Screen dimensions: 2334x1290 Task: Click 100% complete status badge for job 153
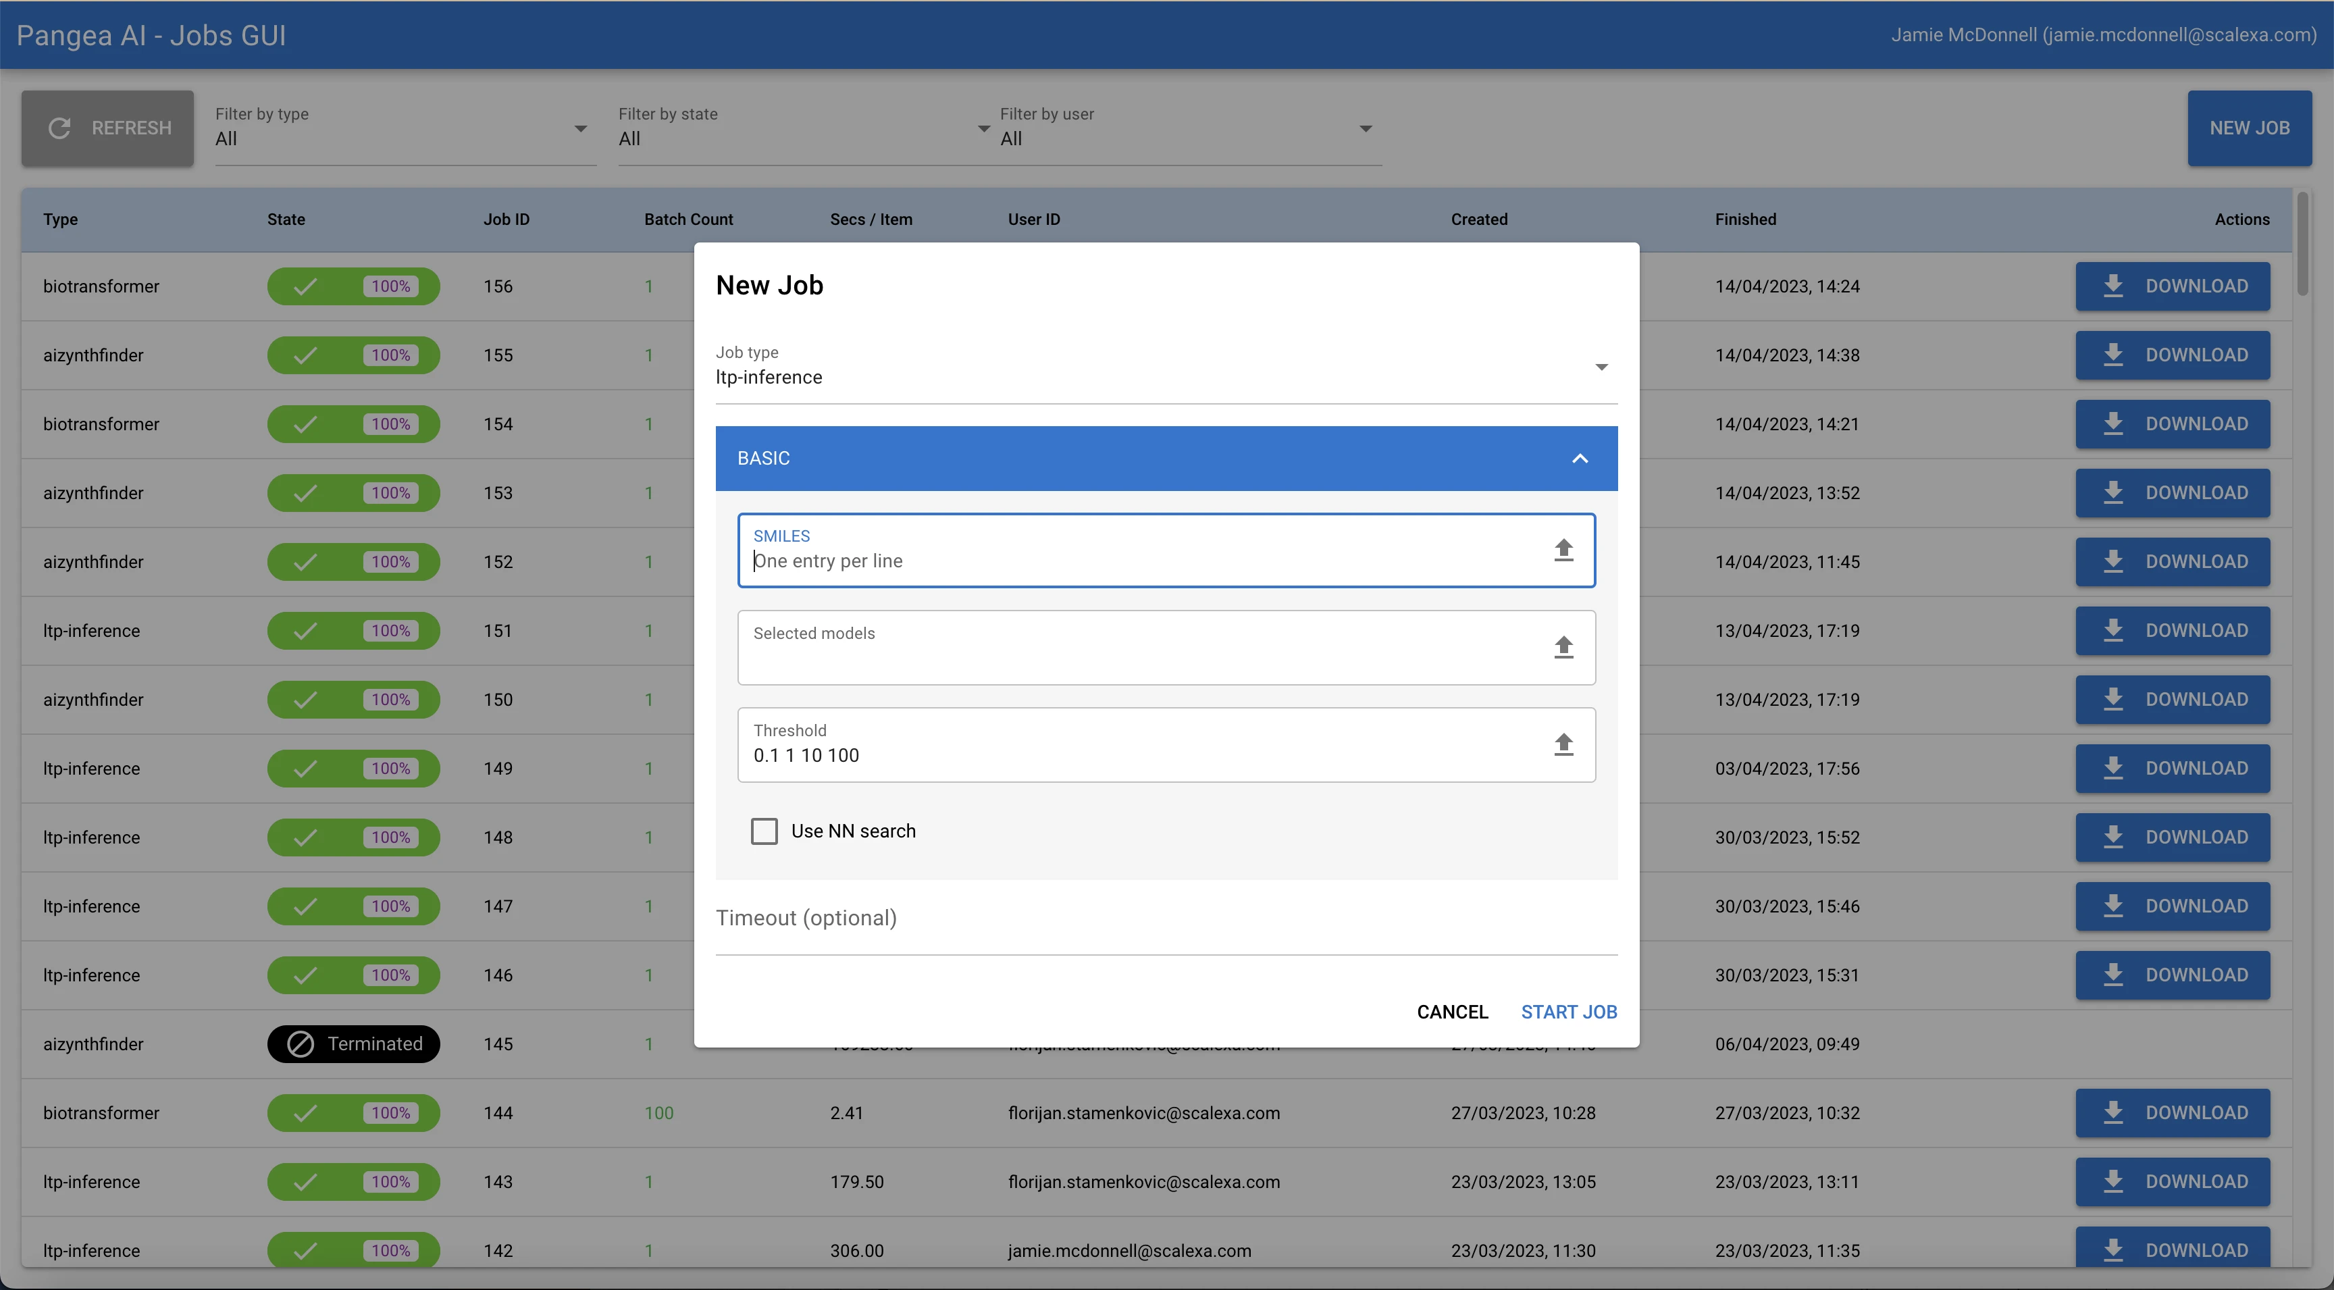[x=353, y=493]
